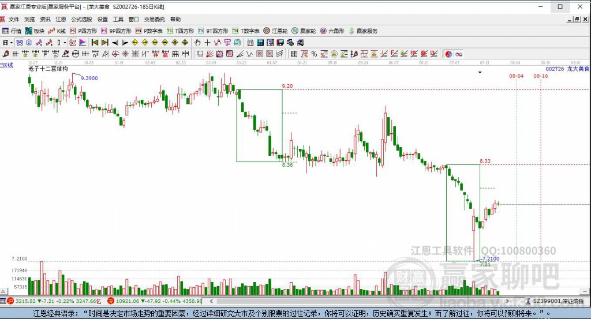Open the calculator icon in toolbar
Image resolution: width=591 pixels, height=319 pixels.
[260, 43]
